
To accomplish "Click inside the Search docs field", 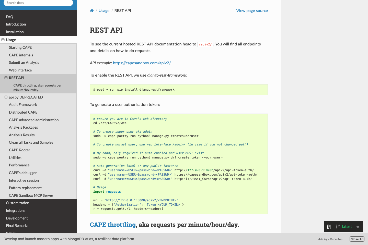I will (x=38, y=3).
